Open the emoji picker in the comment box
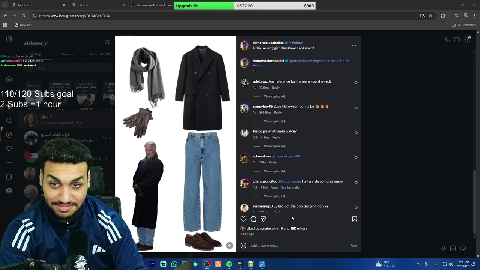The width and height of the screenshot is (480, 270). click(243, 246)
